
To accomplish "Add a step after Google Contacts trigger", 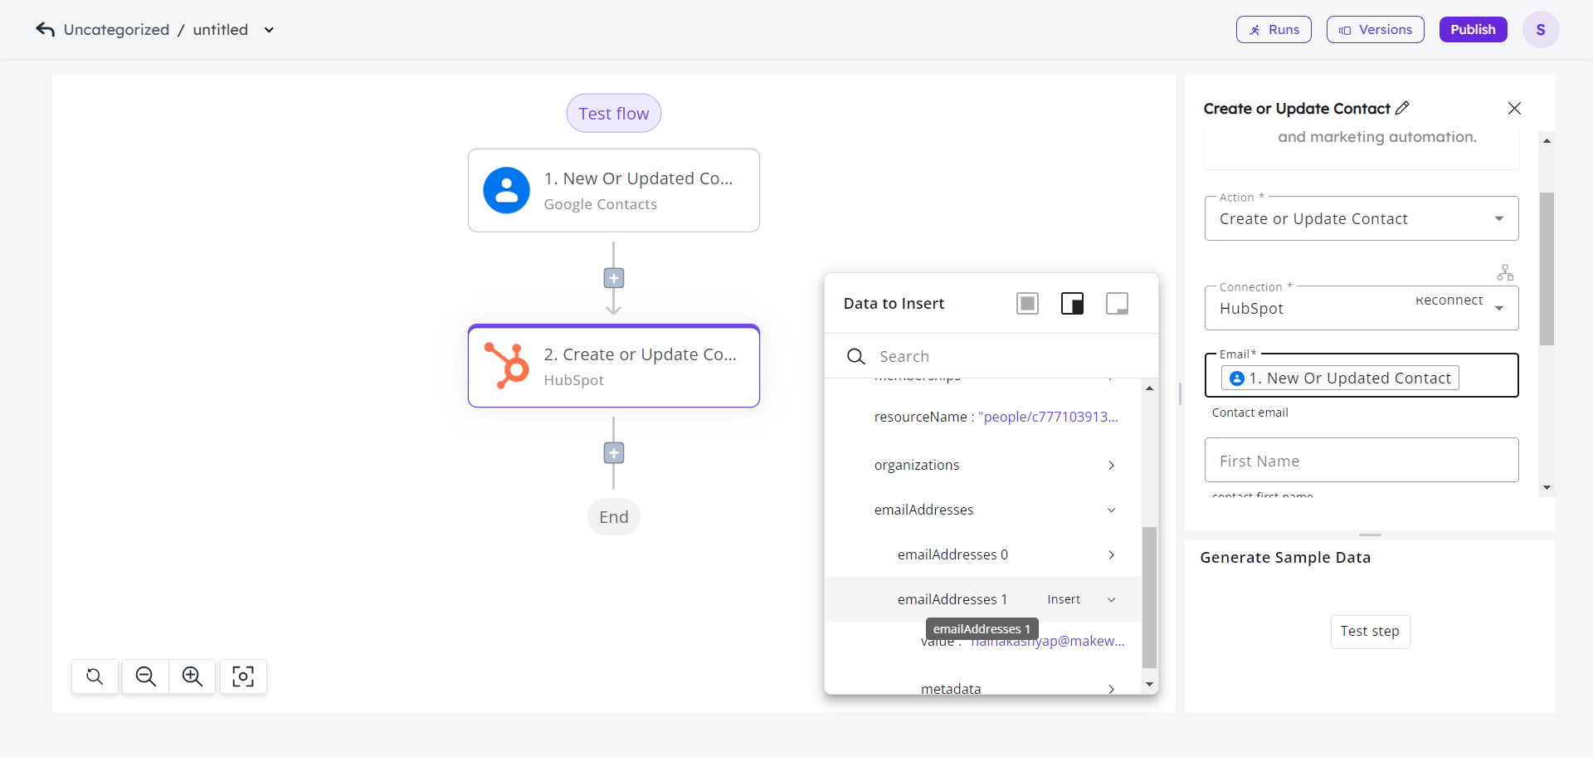I will tap(614, 278).
